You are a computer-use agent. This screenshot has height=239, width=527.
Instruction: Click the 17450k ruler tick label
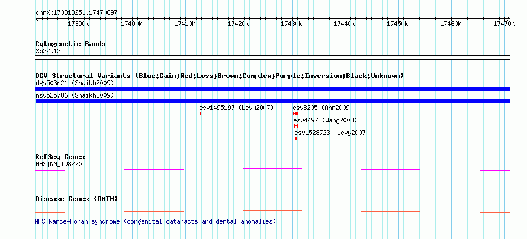[397, 24]
